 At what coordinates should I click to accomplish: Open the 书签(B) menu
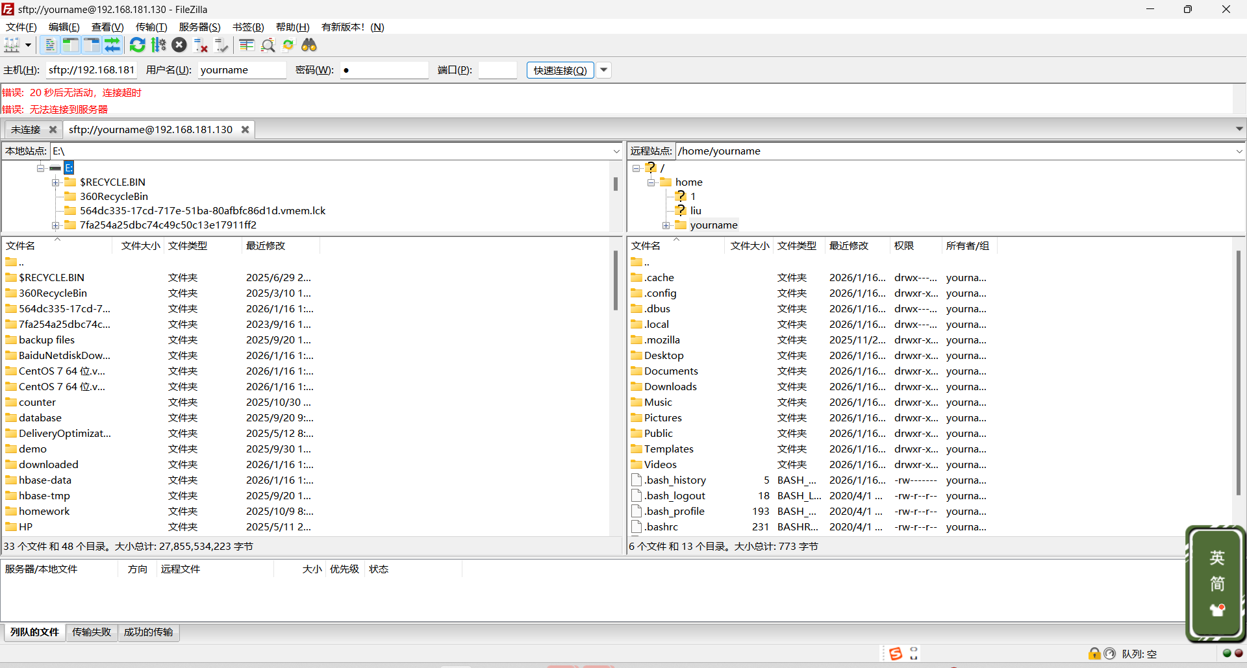tap(248, 27)
